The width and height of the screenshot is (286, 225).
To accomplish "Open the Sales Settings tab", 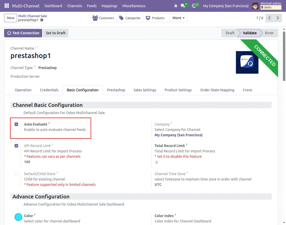I will coord(145,90).
